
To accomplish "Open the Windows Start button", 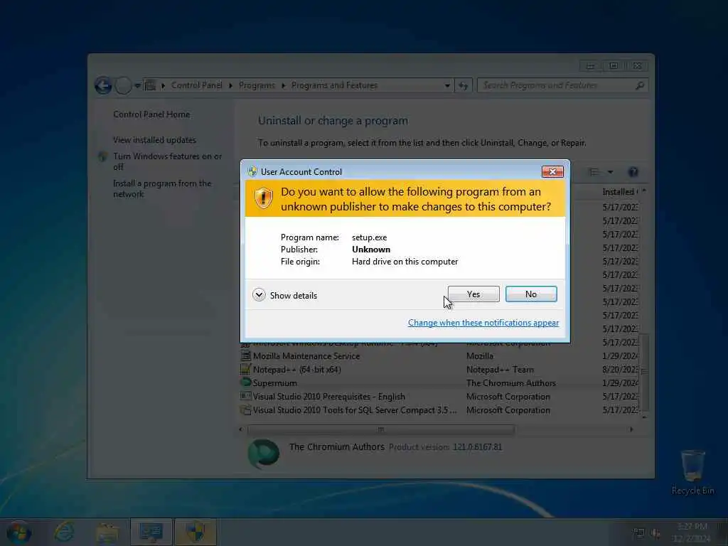I will (x=19, y=532).
